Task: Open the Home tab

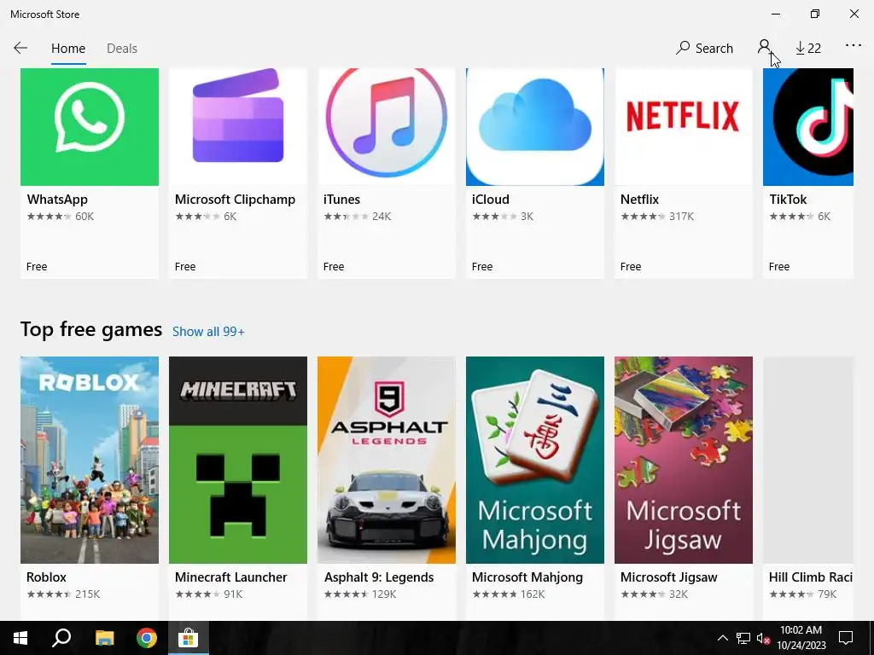Action: [68, 49]
